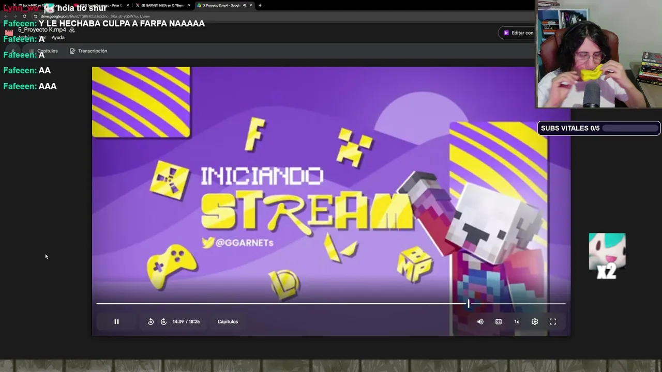662x372 pixels.
Task: Open the Ayuda menu
Action: [58, 38]
